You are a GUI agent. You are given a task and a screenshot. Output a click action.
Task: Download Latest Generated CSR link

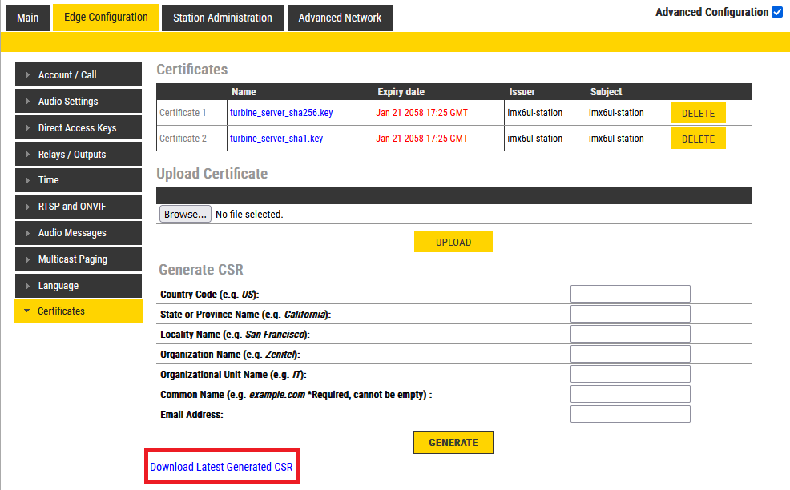coord(221,467)
